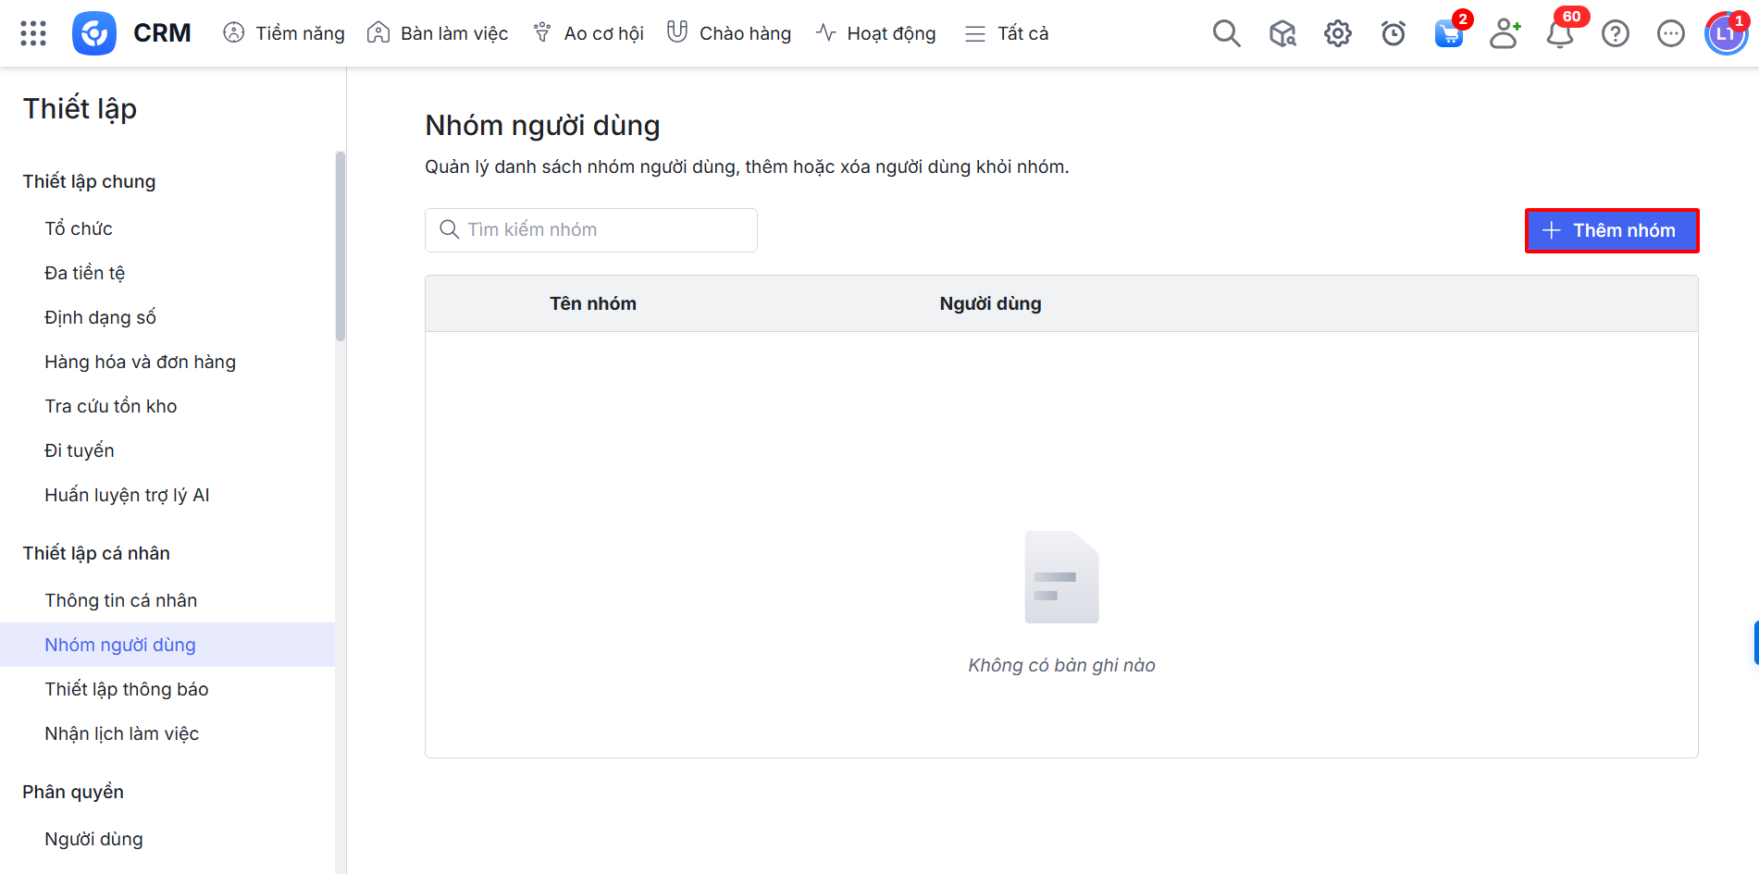Viewport: 1759px width, 874px height.
Task: Select Thiết lập thông báo in sidebar
Action: [127, 689]
